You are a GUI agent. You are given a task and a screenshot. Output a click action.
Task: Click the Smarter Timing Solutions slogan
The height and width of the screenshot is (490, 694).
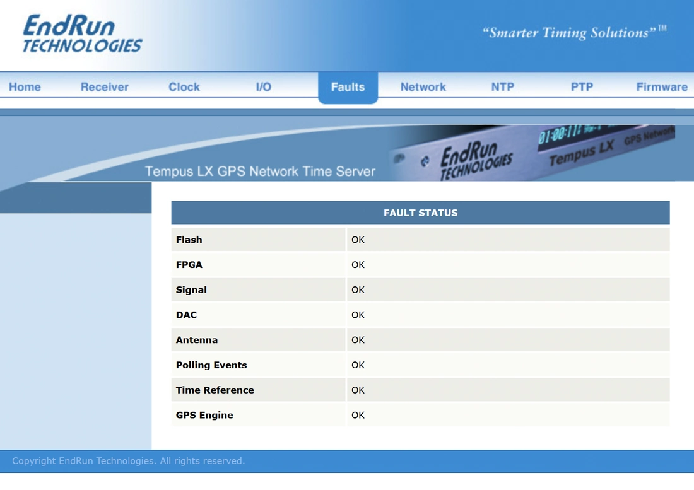pos(575,33)
